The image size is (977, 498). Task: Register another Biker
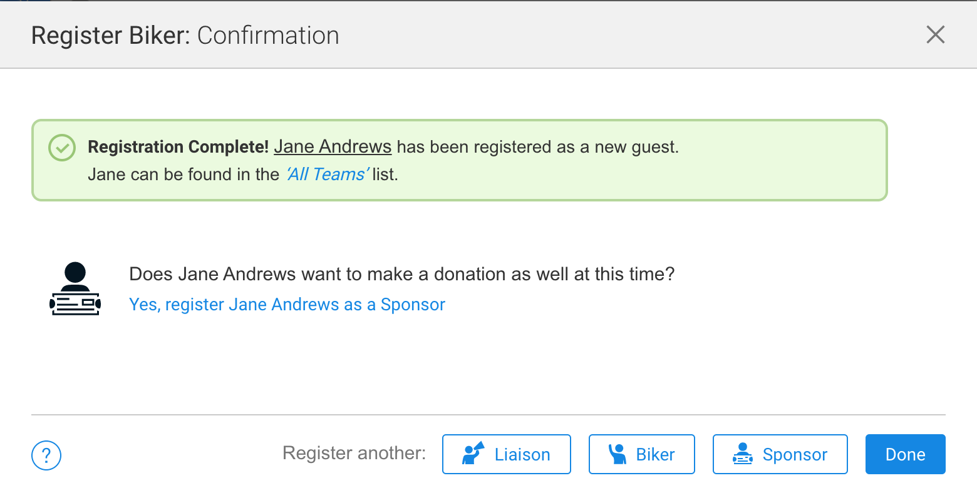(x=641, y=454)
